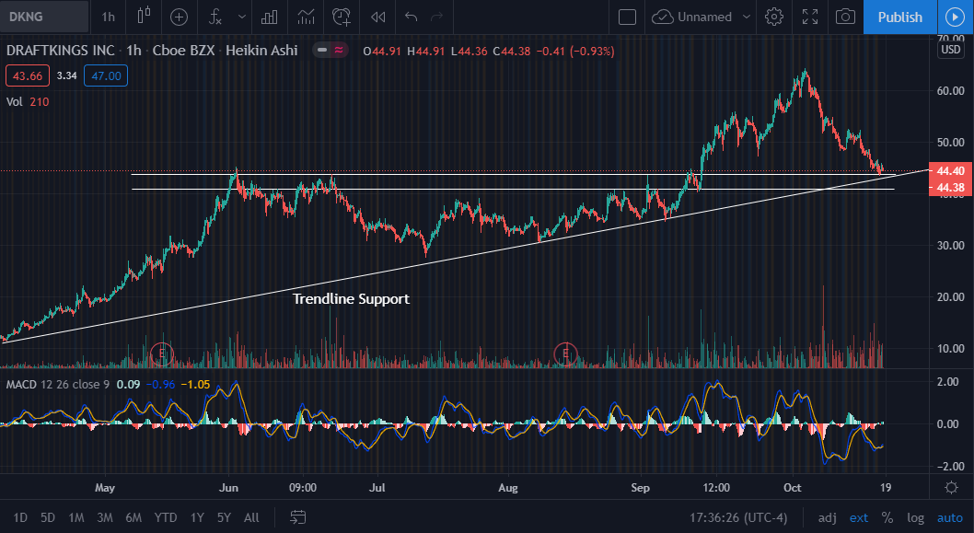
Task: Expand the layout dropdown next to Unnamed
Action: 747,17
